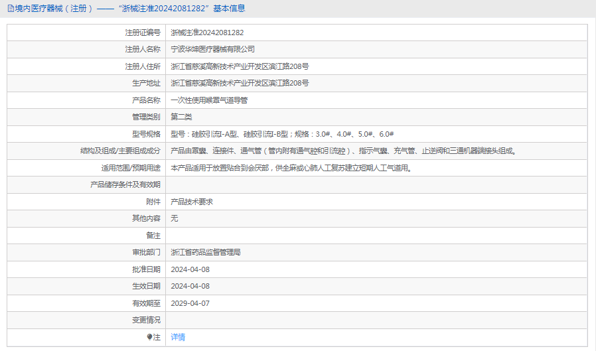
Task: Click the 批准日期 label
Action: (x=146, y=269)
